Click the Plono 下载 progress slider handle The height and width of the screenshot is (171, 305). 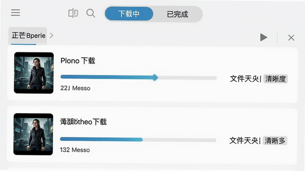pyautogui.click(x=155, y=78)
